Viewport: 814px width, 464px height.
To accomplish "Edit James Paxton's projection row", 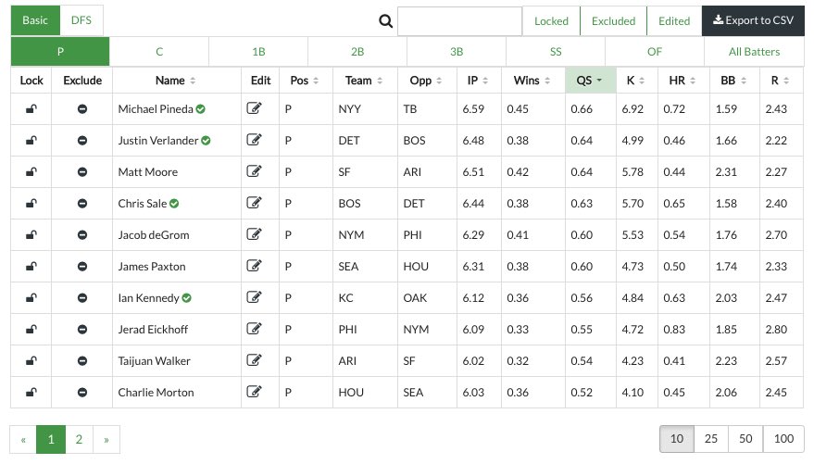I will click(254, 266).
